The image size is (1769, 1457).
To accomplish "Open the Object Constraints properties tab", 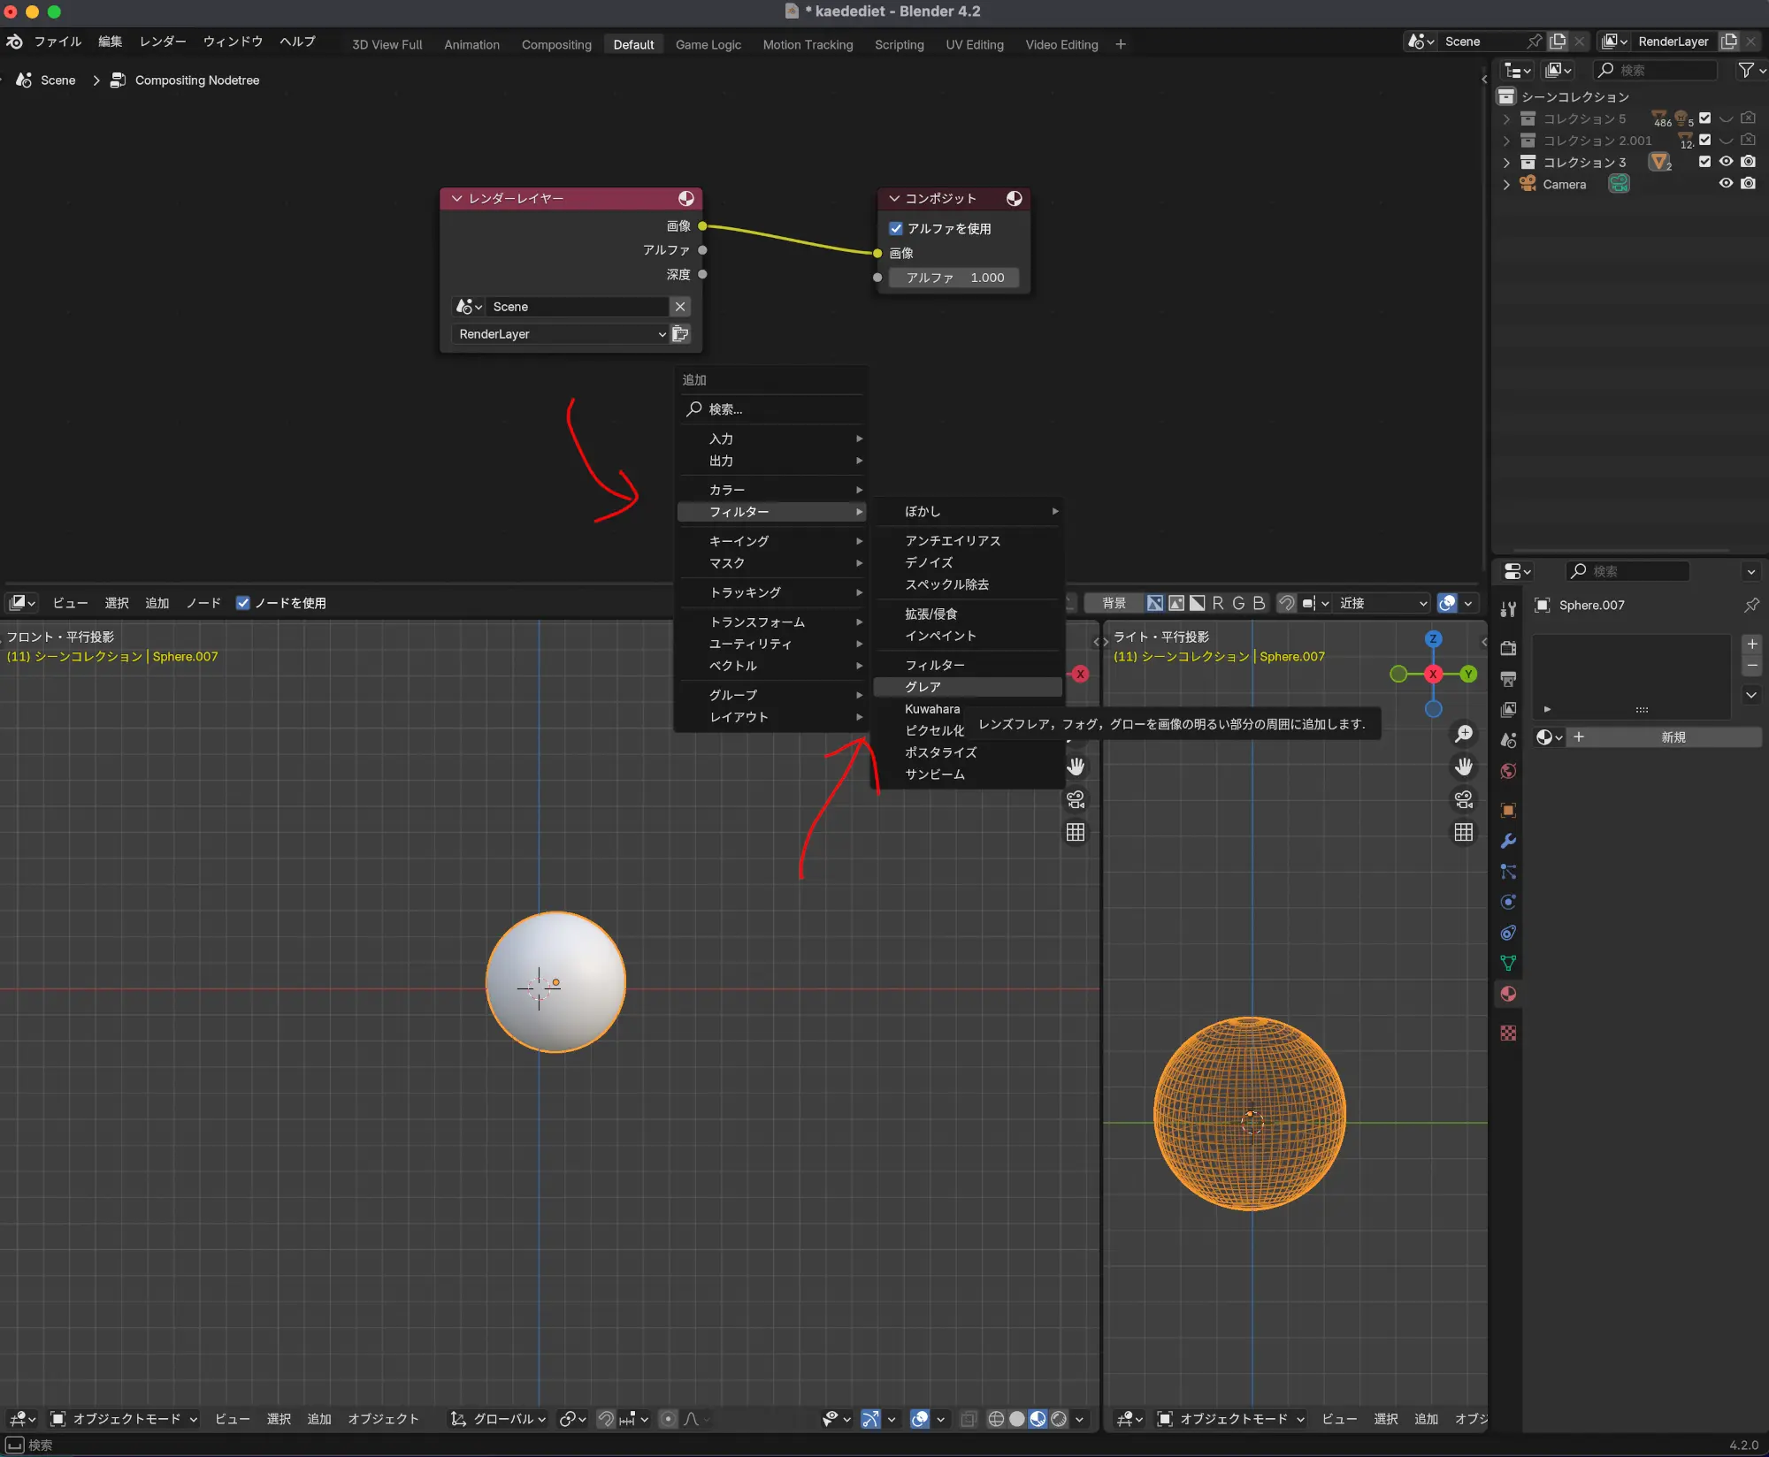I will click(1508, 933).
